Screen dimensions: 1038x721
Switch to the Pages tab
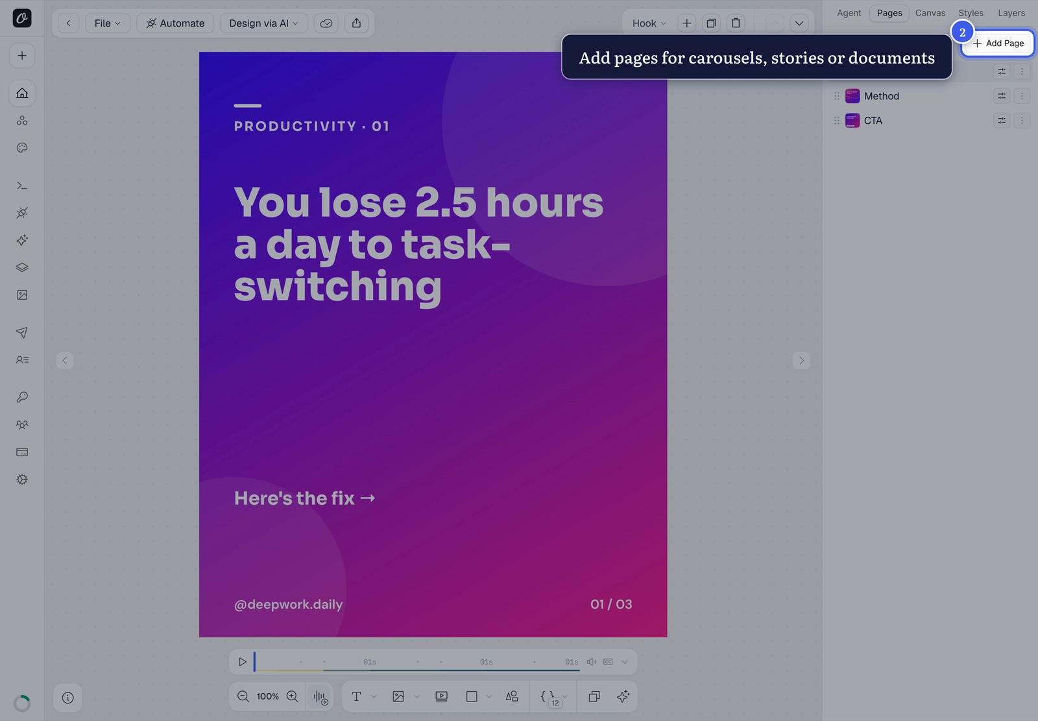(x=889, y=13)
